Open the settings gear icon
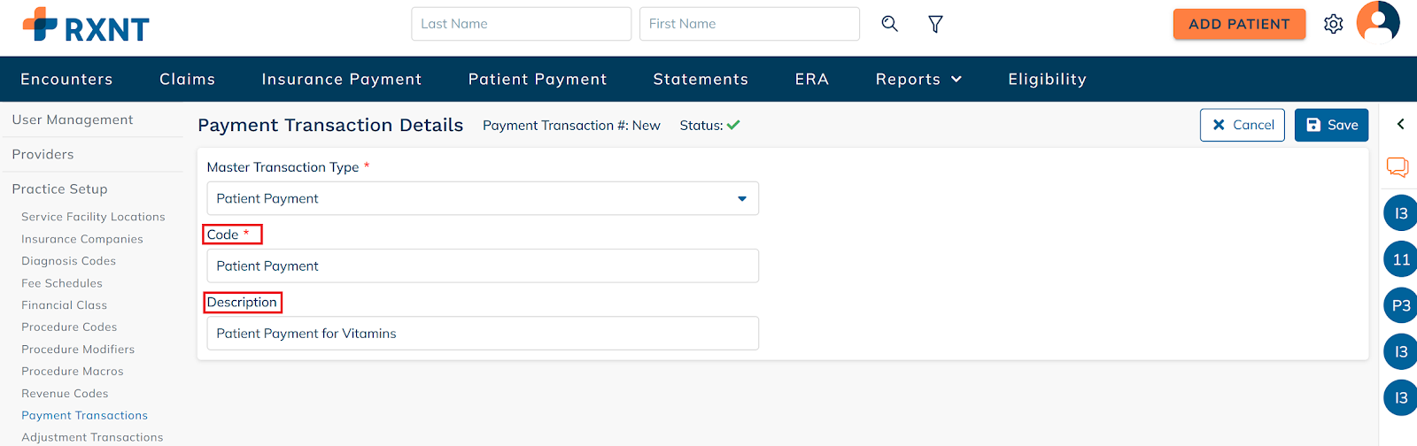1417x446 pixels. (x=1333, y=24)
